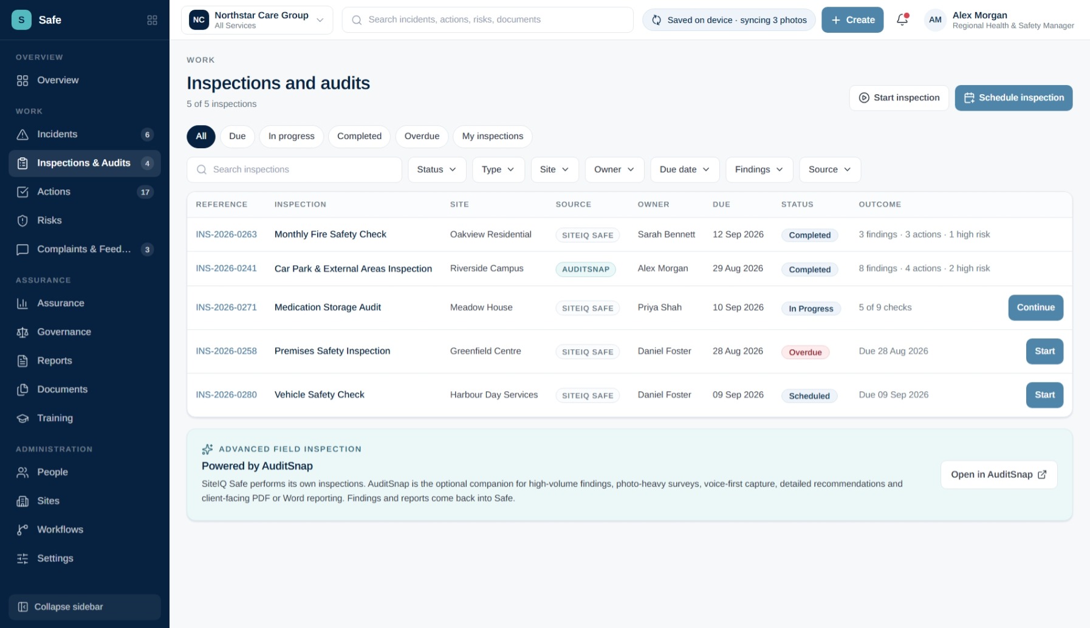Continue the Medication Storage Audit
The height and width of the screenshot is (628, 1090).
tap(1035, 307)
